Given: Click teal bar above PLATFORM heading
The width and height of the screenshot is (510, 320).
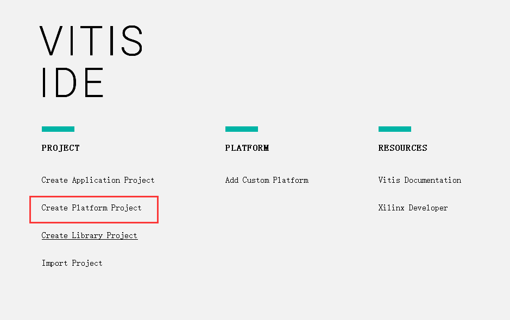Looking at the screenshot, I should point(242,129).
